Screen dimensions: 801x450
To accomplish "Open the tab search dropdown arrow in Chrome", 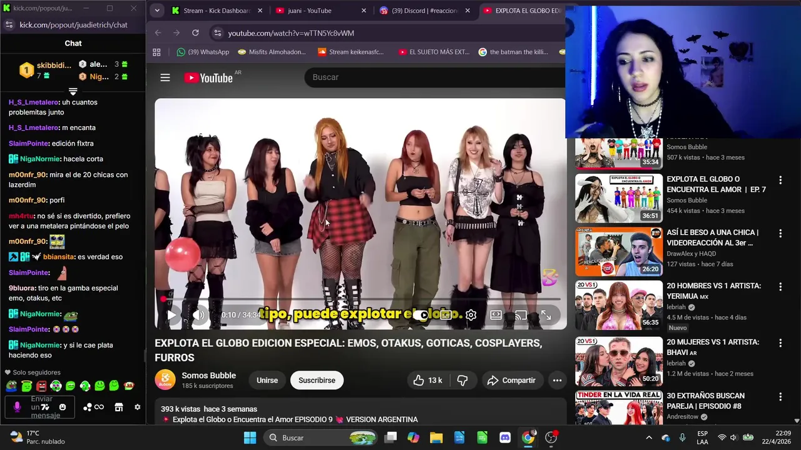I will [157, 11].
